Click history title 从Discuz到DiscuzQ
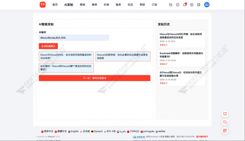 (x=181, y=74)
